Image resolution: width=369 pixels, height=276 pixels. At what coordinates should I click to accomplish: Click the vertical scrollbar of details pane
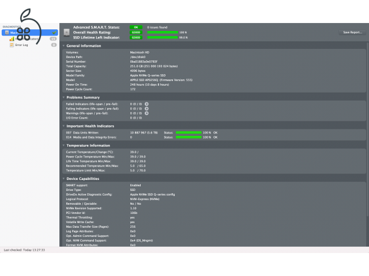pos(368,129)
